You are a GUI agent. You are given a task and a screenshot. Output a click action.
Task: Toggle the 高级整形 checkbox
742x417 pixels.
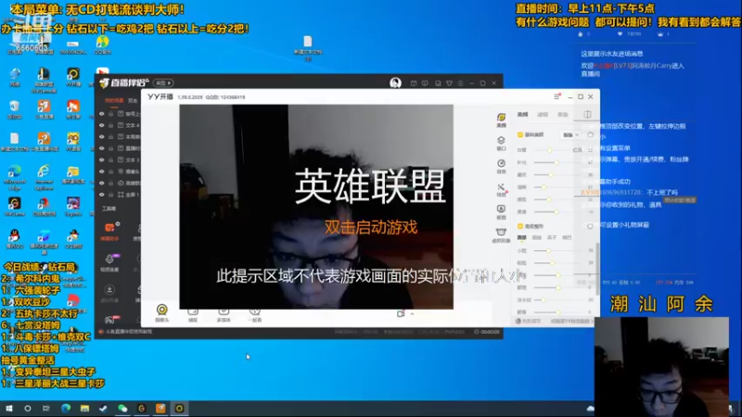coord(520,226)
